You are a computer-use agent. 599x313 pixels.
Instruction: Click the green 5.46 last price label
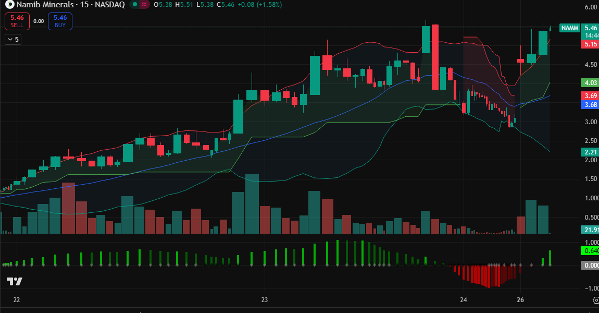tap(590, 28)
